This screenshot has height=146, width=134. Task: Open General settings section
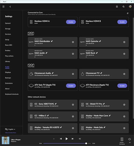coord(8,23)
